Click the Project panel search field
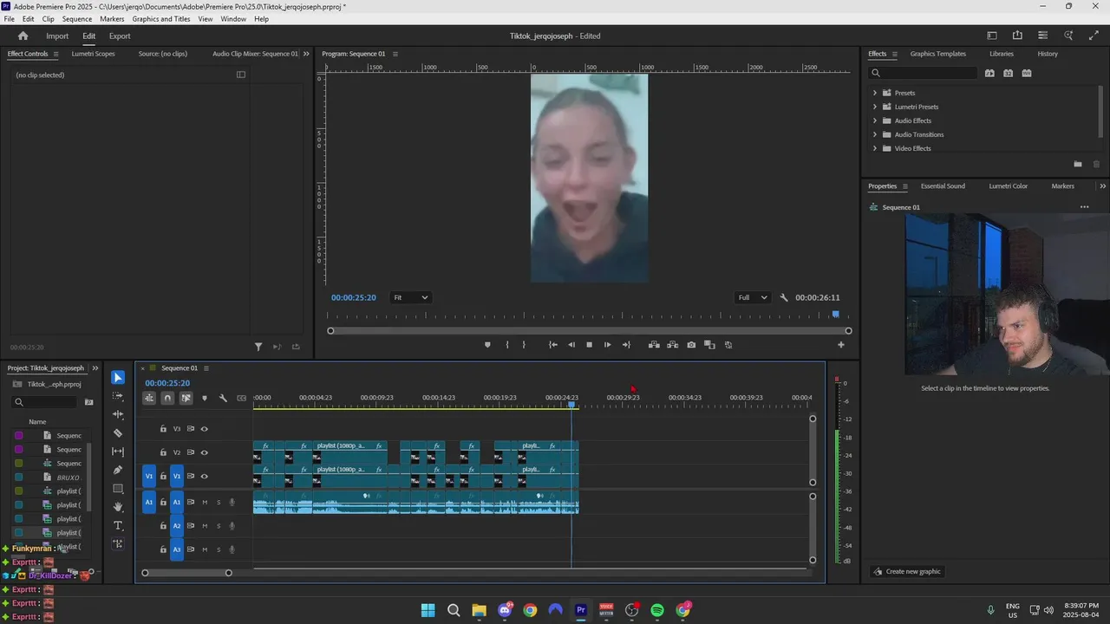 (x=45, y=402)
